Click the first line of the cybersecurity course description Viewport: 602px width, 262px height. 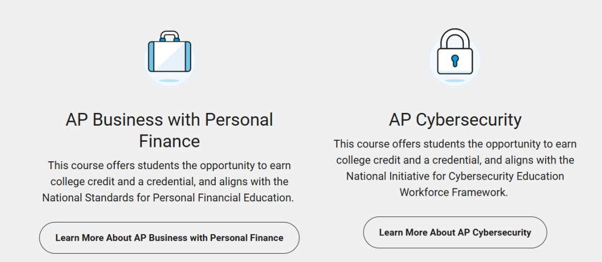tap(455, 144)
